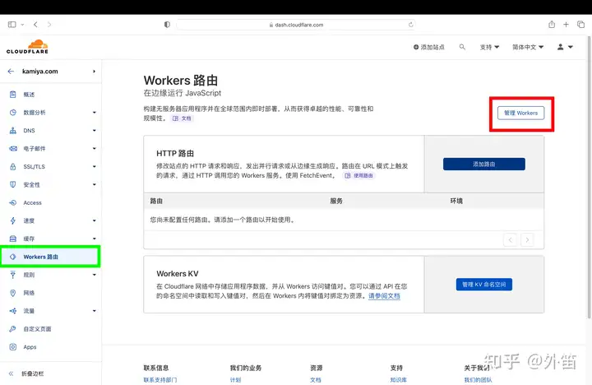
Task: Expand the 电子邮件 submenu arrow
Action: pyautogui.click(x=94, y=148)
